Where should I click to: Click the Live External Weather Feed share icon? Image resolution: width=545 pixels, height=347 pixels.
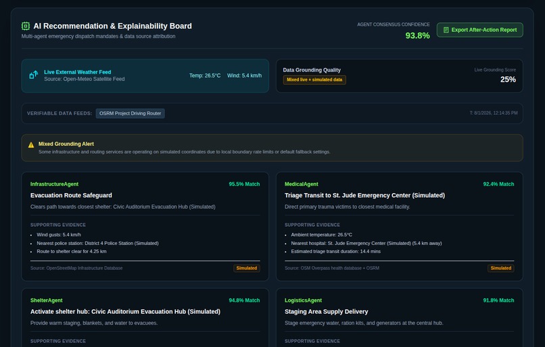(x=34, y=75)
